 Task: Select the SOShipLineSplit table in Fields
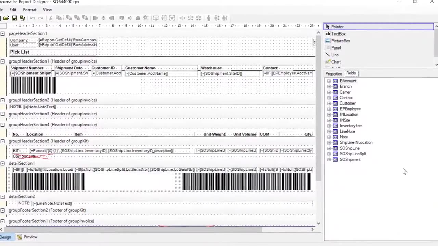pos(353,154)
